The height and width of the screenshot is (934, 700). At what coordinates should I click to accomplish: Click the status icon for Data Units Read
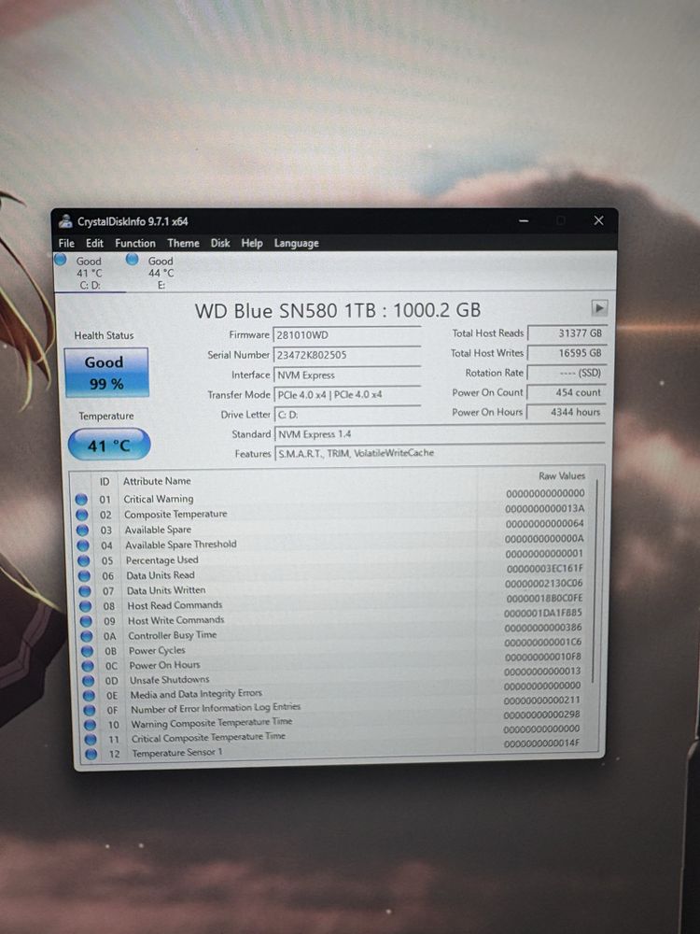[x=85, y=576]
